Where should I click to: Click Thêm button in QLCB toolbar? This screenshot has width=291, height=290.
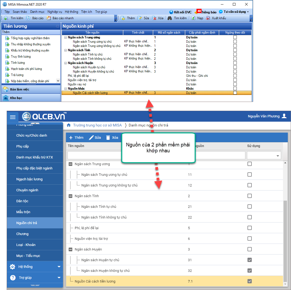[76, 138]
